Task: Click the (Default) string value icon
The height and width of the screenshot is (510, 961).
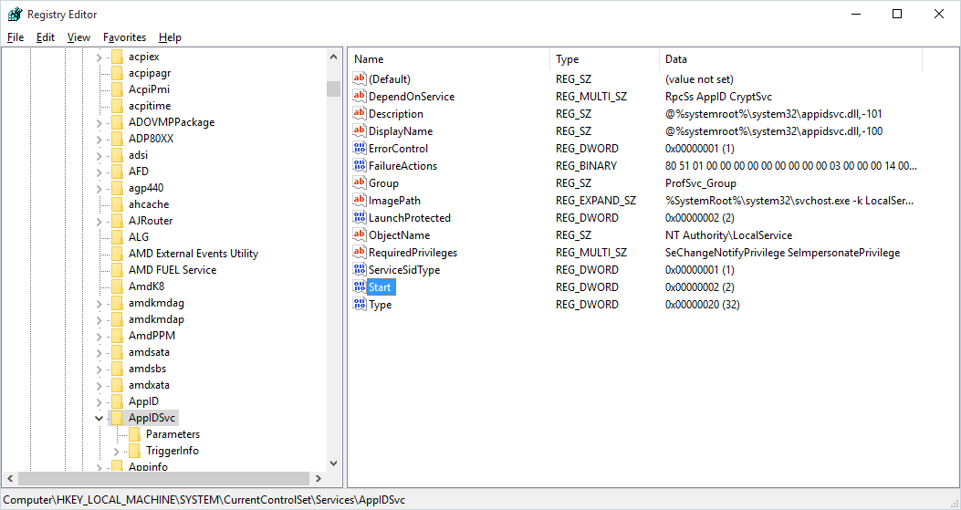Action: coord(360,78)
